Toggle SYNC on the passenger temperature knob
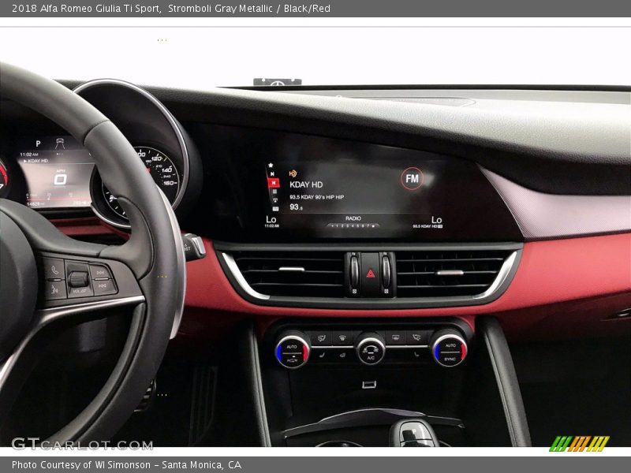Image resolution: width=631 pixels, height=473 pixels. point(450,357)
